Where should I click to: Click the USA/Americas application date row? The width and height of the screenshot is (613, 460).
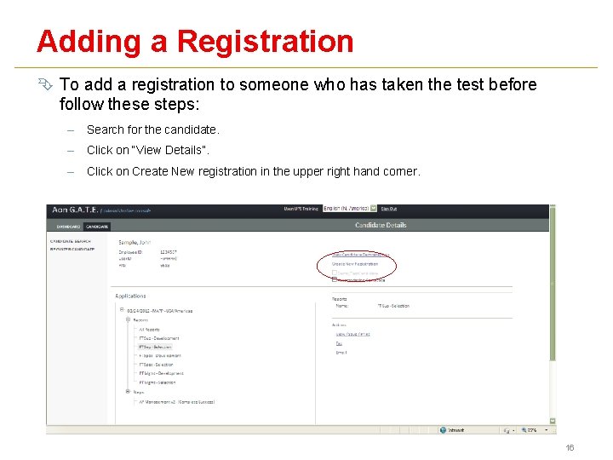pyautogui.click(x=159, y=311)
